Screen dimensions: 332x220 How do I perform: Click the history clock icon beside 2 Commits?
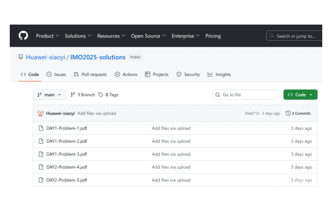[x=288, y=113]
